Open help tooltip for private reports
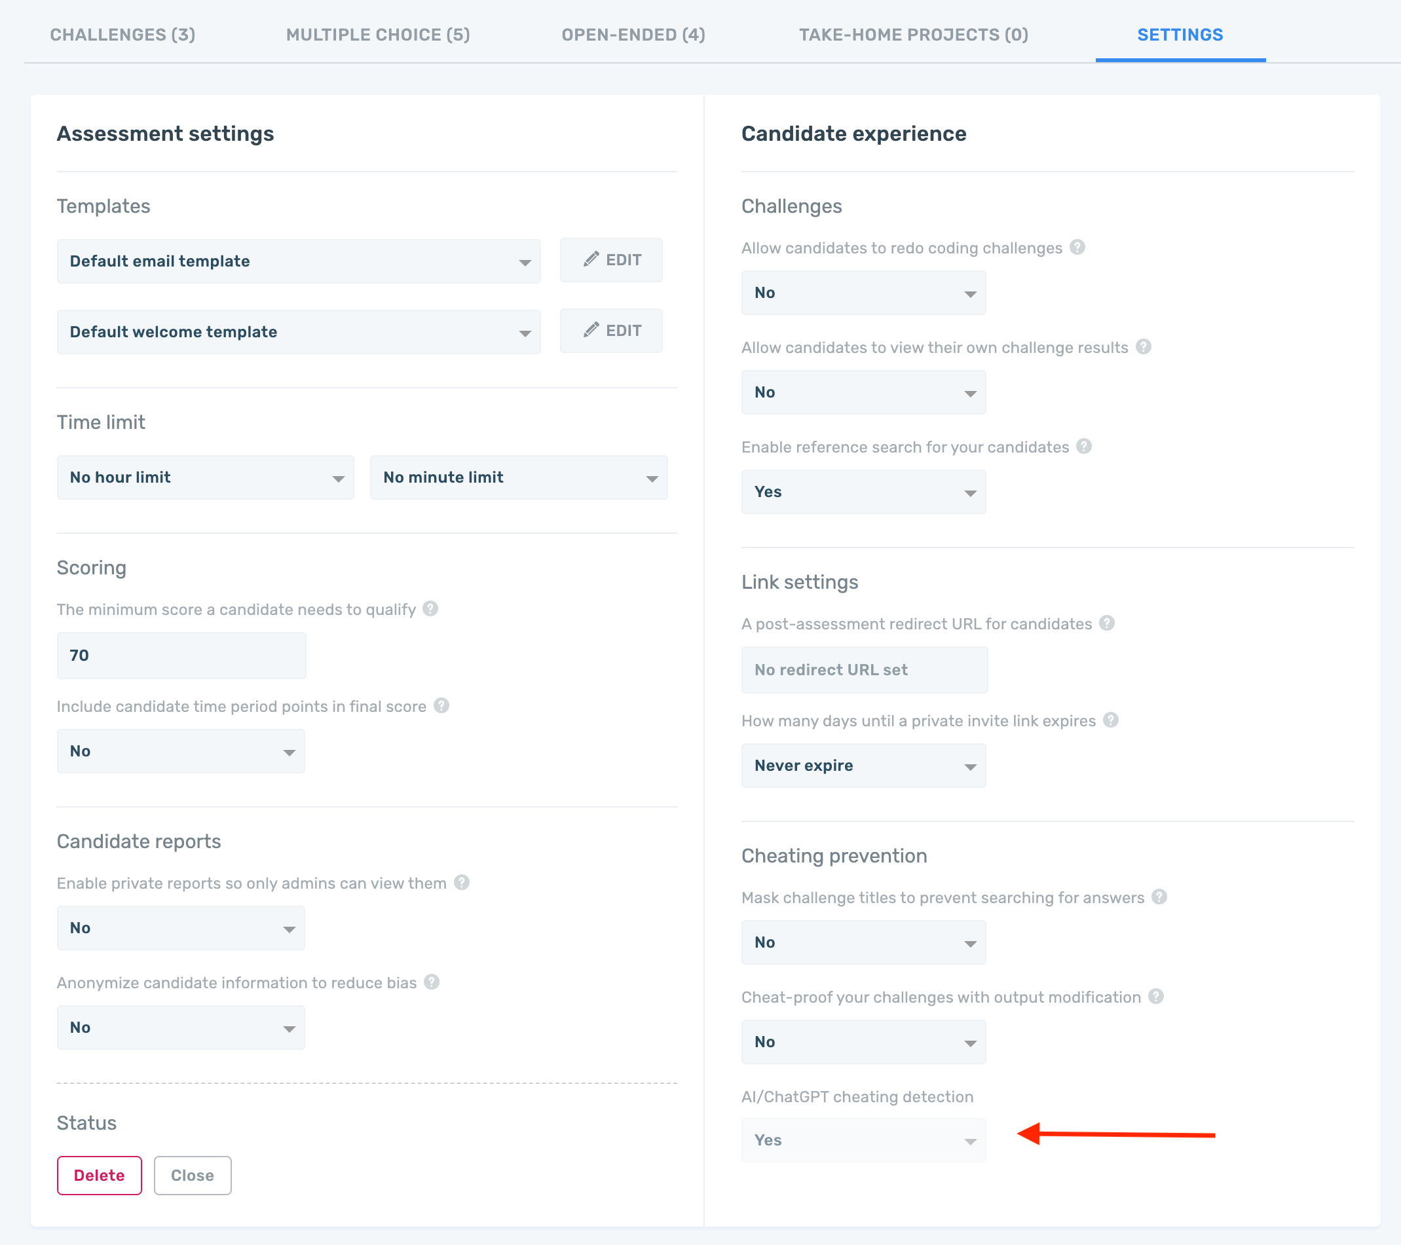 [x=461, y=882]
